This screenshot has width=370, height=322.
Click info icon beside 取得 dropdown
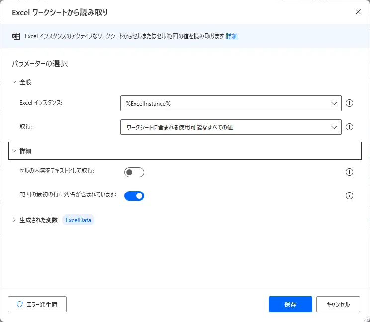(x=349, y=127)
